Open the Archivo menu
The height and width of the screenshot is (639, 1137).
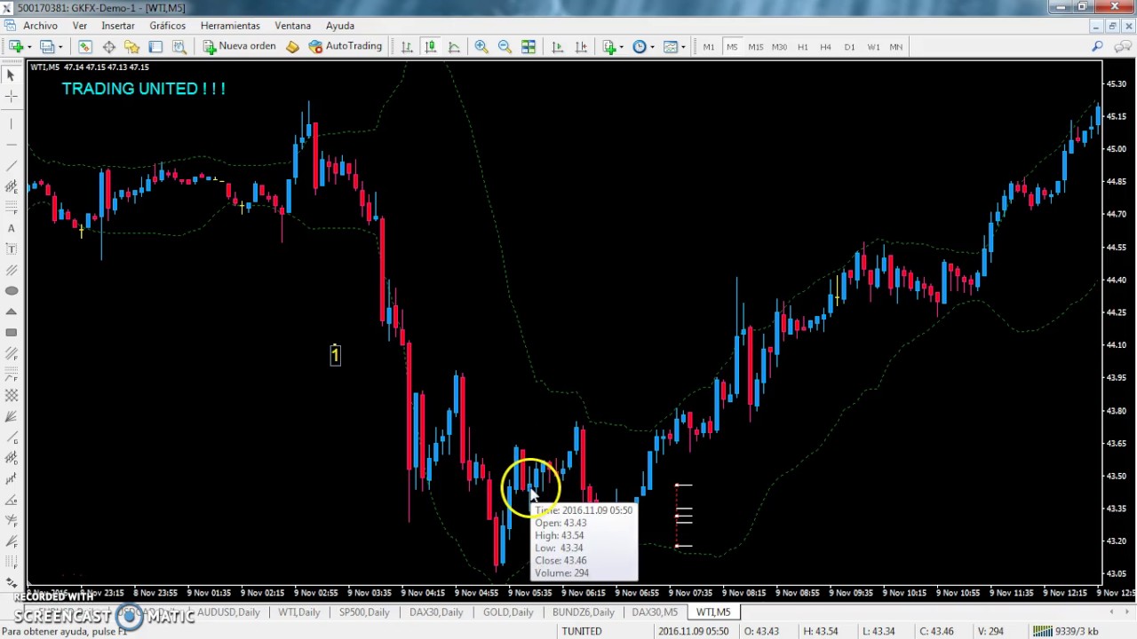pyautogui.click(x=40, y=26)
